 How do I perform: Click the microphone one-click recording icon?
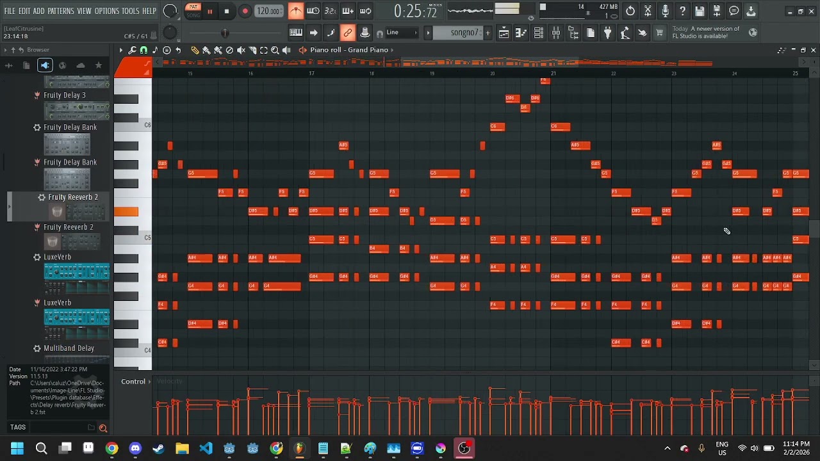coord(665,11)
